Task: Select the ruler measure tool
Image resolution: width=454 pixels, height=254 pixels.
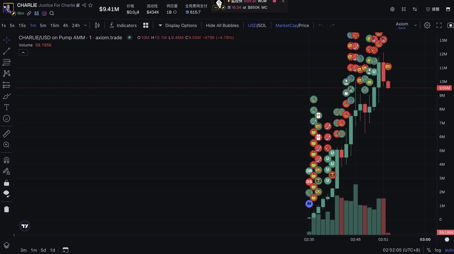Action: (x=6, y=133)
